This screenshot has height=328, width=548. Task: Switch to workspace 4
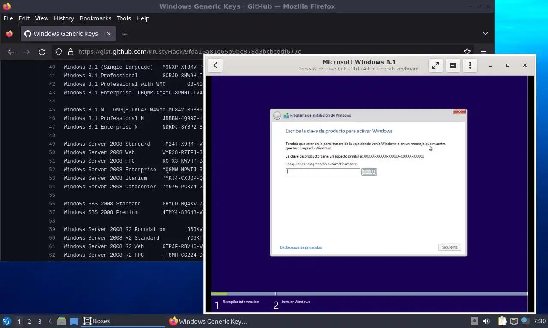point(50,321)
